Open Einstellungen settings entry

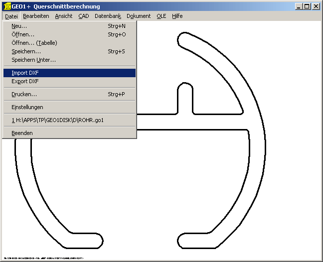[x=27, y=107]
